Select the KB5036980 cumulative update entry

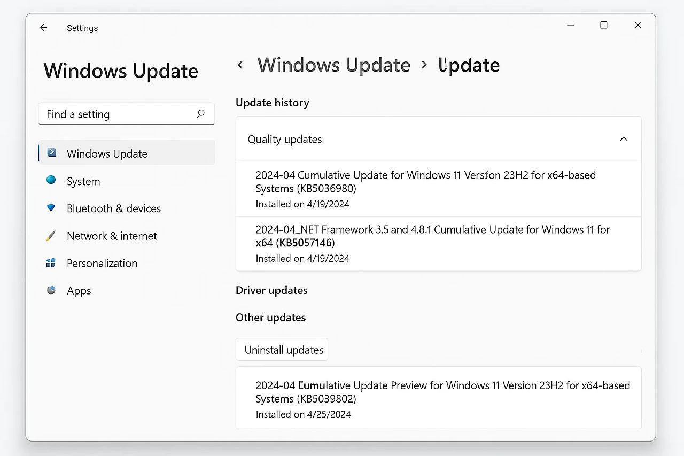[x=438, y=189]
